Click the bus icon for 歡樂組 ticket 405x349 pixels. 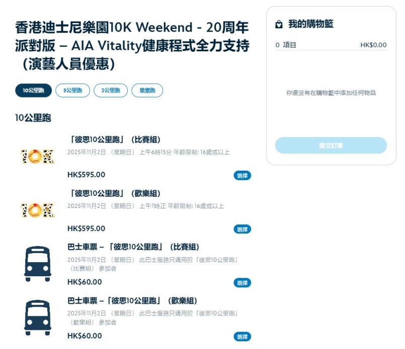(x=38, y=318)
